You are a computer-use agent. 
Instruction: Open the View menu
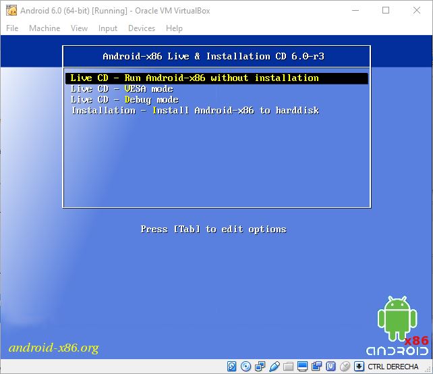pyautogui.click(x=80, y=28)
